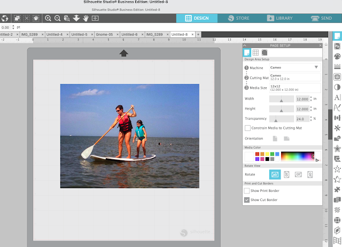Activate the Zoom Selection tool icon

pos(67,18)
